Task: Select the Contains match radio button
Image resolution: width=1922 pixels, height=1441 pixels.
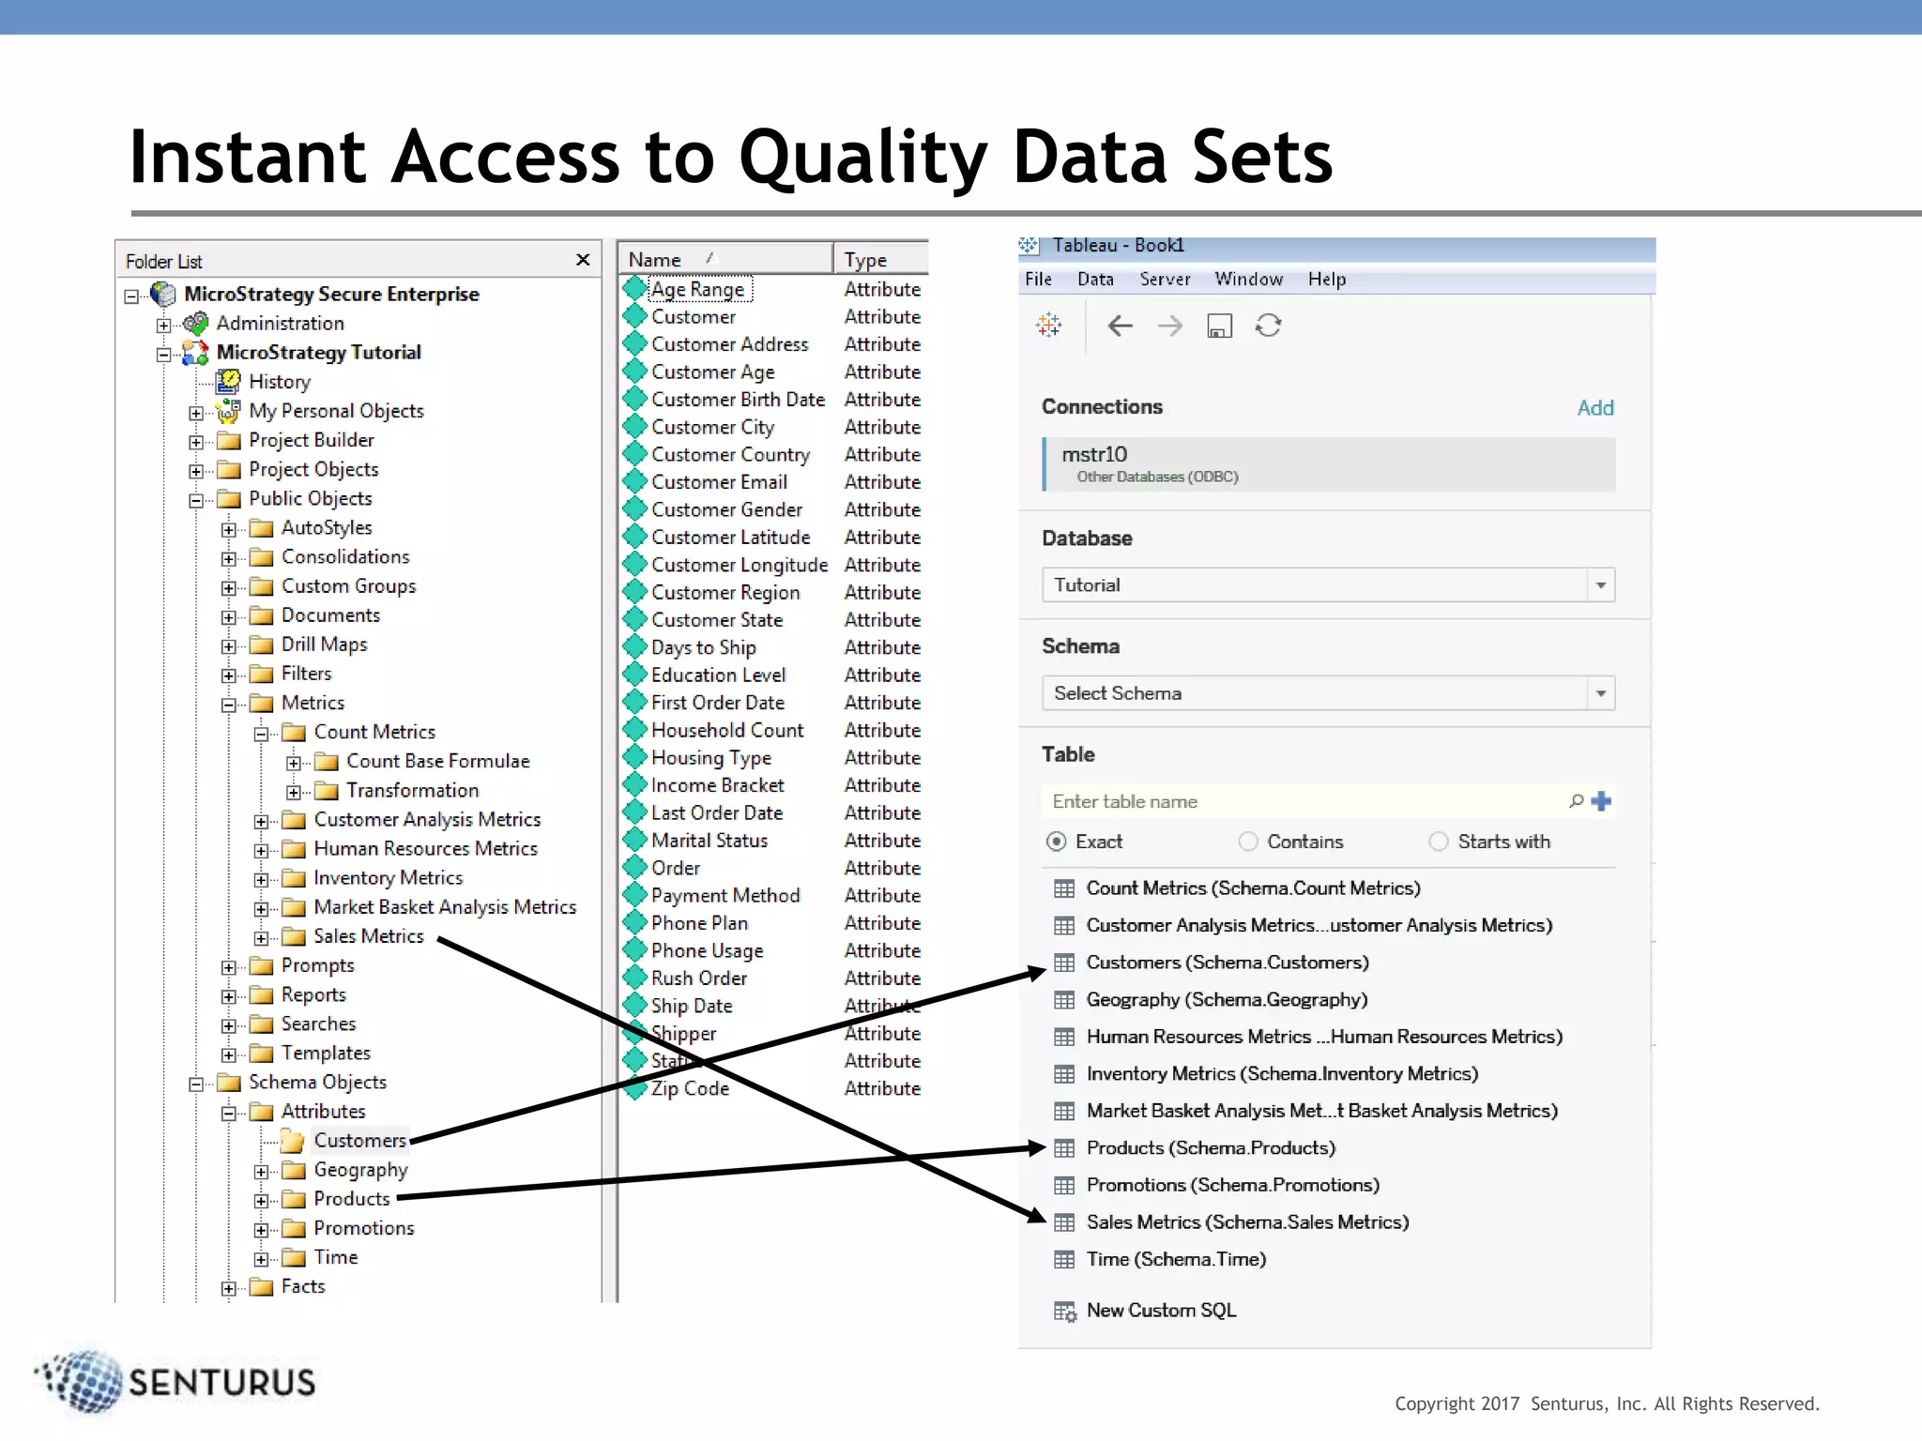Action: point(1248,842)
